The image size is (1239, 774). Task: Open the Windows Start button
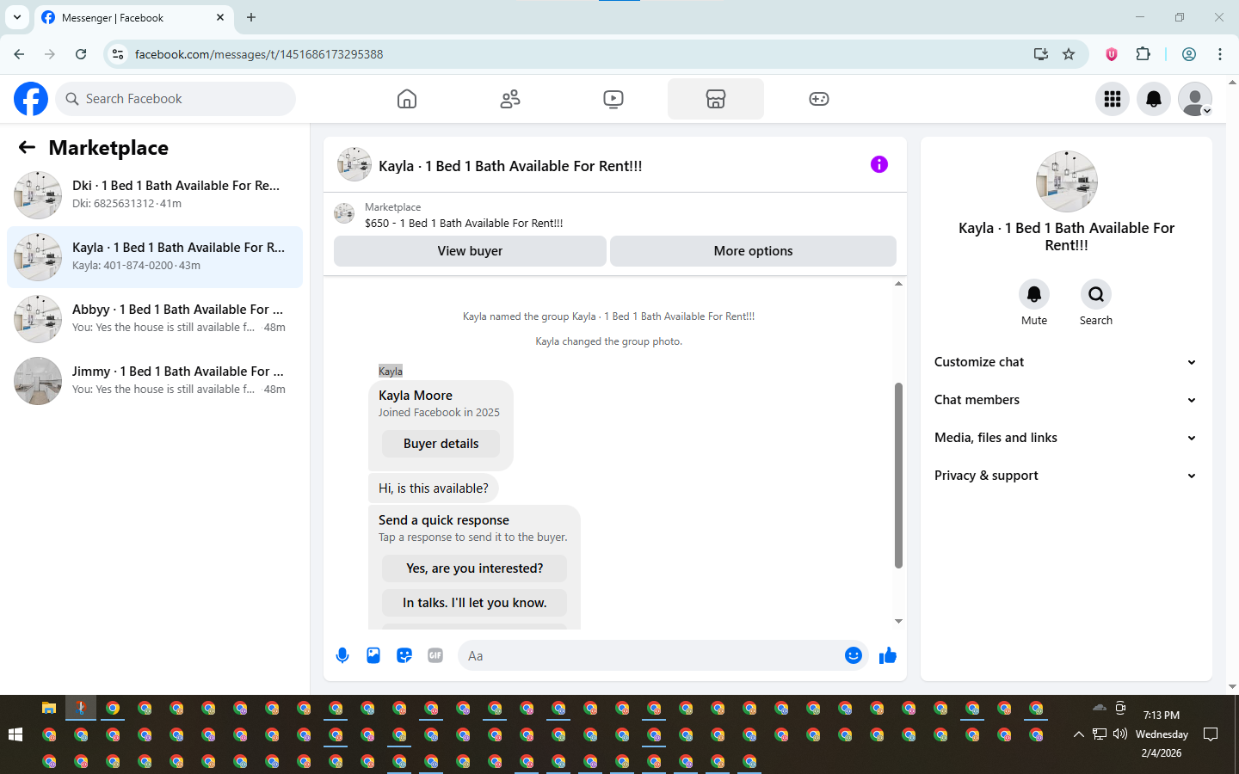click(15, 734)
